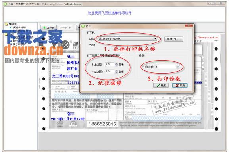The width and height of the screenshot is (229, 152).
Task: Confirm printing with the 确定 button
Action: 161,85
